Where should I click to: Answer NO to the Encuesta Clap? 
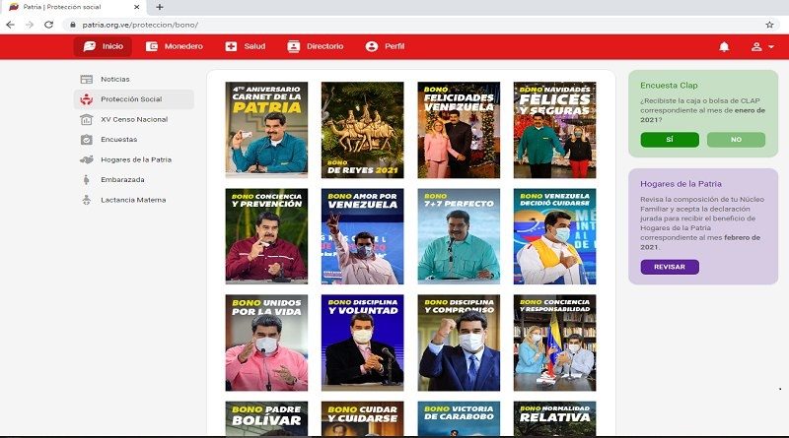[736, 140]
